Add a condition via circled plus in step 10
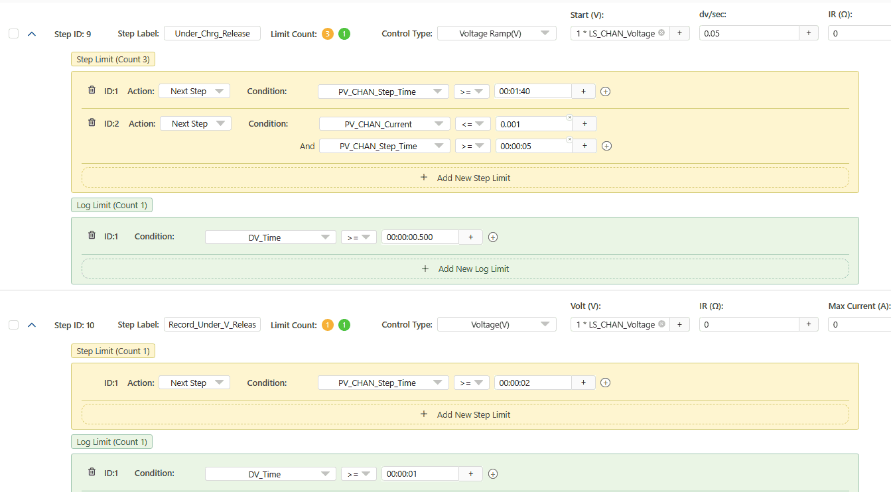 605,382
